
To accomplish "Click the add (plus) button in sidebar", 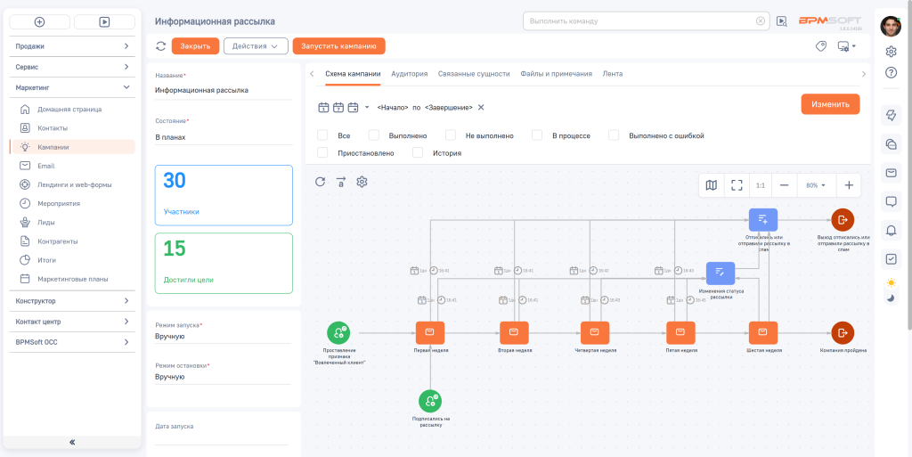I will [39, 21].
